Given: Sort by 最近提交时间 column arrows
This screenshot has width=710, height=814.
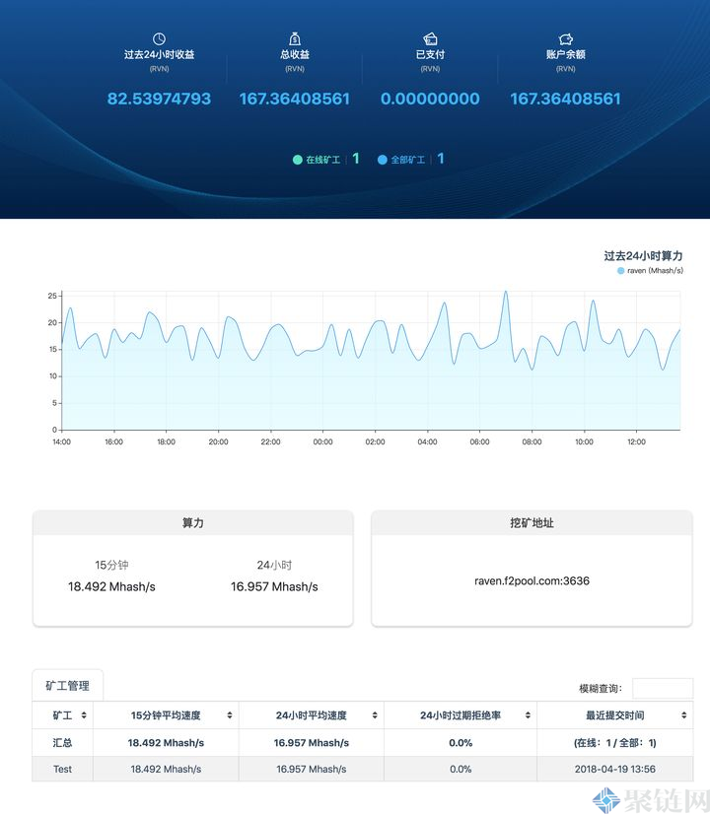Looking at the screenshot, I should 684,715.
